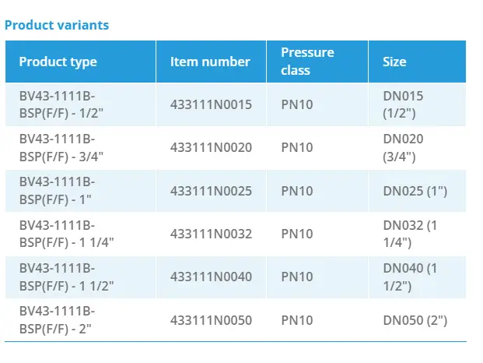
Task: Click item number 433111N0032
Action: tap(211, 234)
